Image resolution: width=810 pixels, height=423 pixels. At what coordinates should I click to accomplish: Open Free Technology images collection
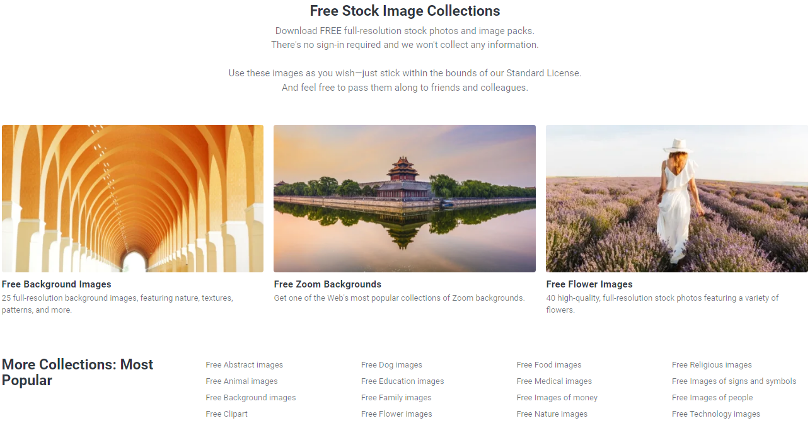tap(716, 414)
